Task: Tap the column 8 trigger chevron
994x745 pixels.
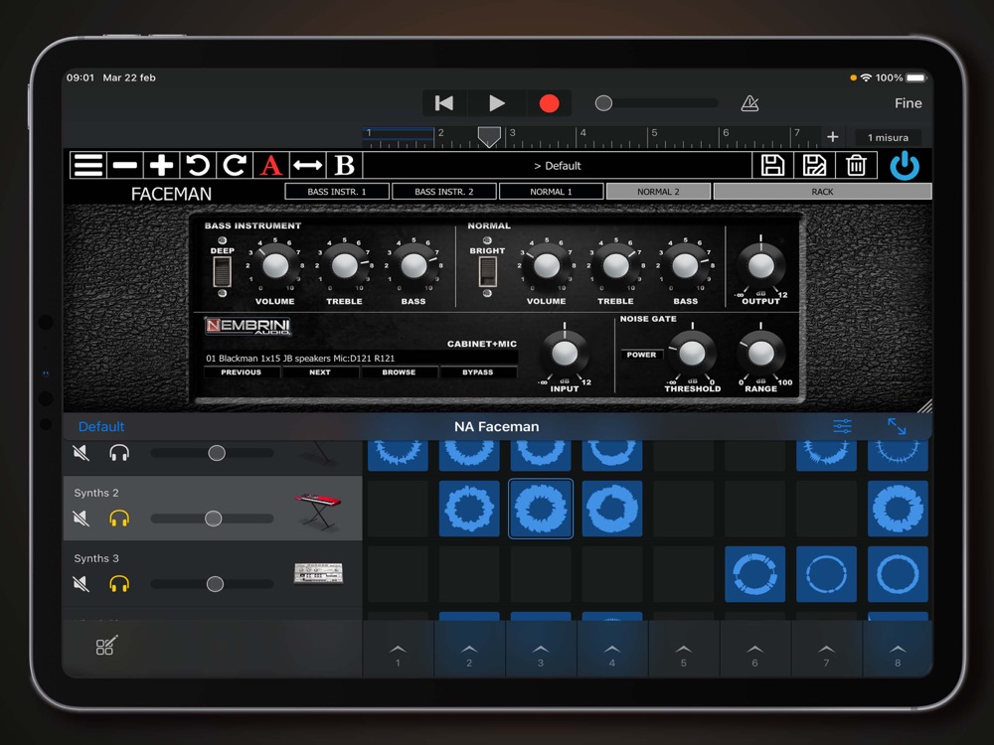Action: tap(898, 651)
